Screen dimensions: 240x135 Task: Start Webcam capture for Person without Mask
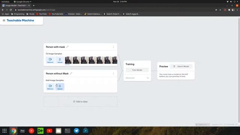click(50, 87)
